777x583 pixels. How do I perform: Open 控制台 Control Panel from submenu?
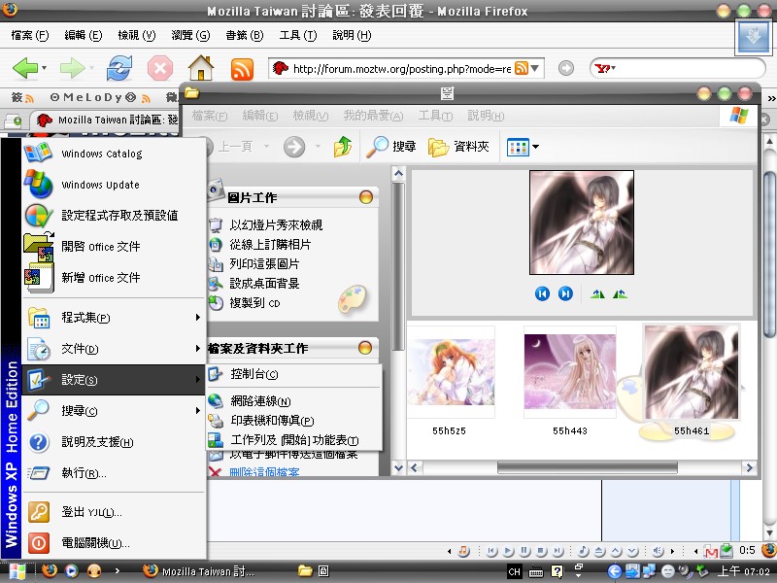[x=254, y=375]
